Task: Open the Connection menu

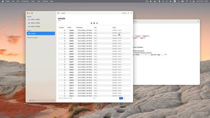Action: click(x=25, y=1)
